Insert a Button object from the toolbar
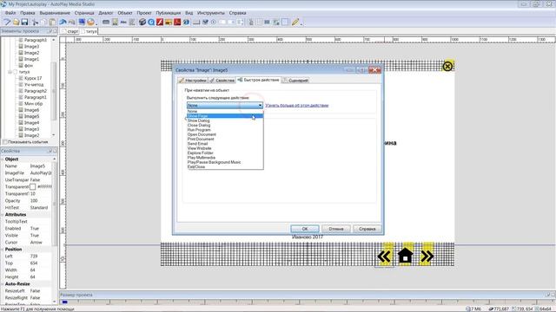The image size is (556, 312). click(106, 23)
